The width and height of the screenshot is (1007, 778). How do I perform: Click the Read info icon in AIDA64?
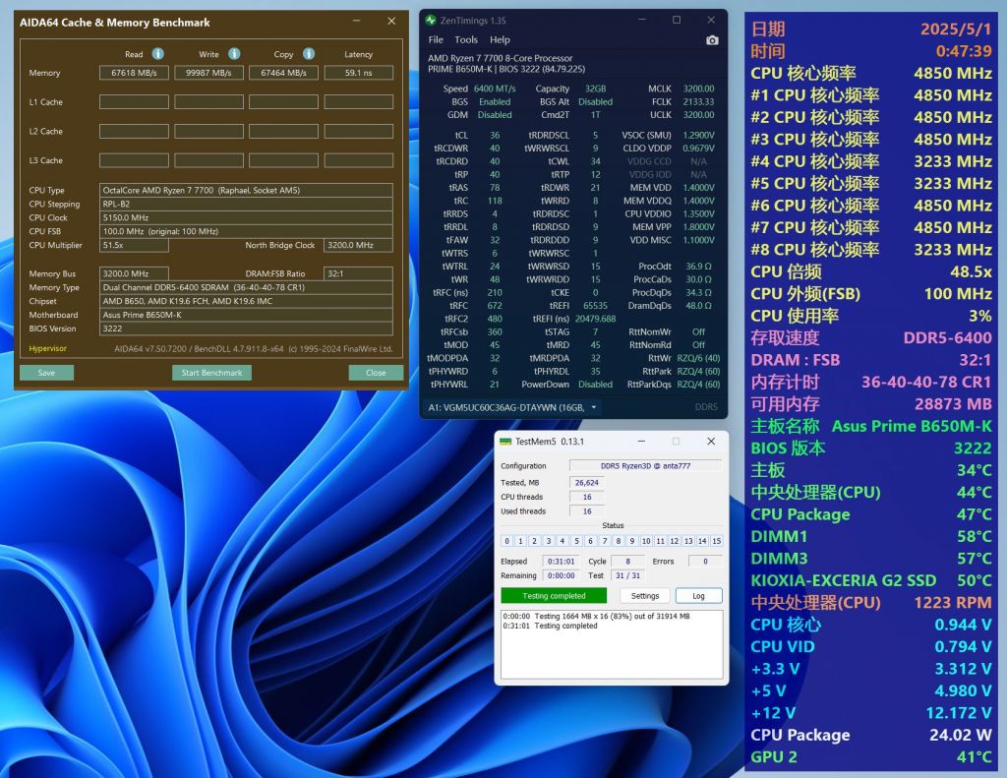[x=157, y=53]
